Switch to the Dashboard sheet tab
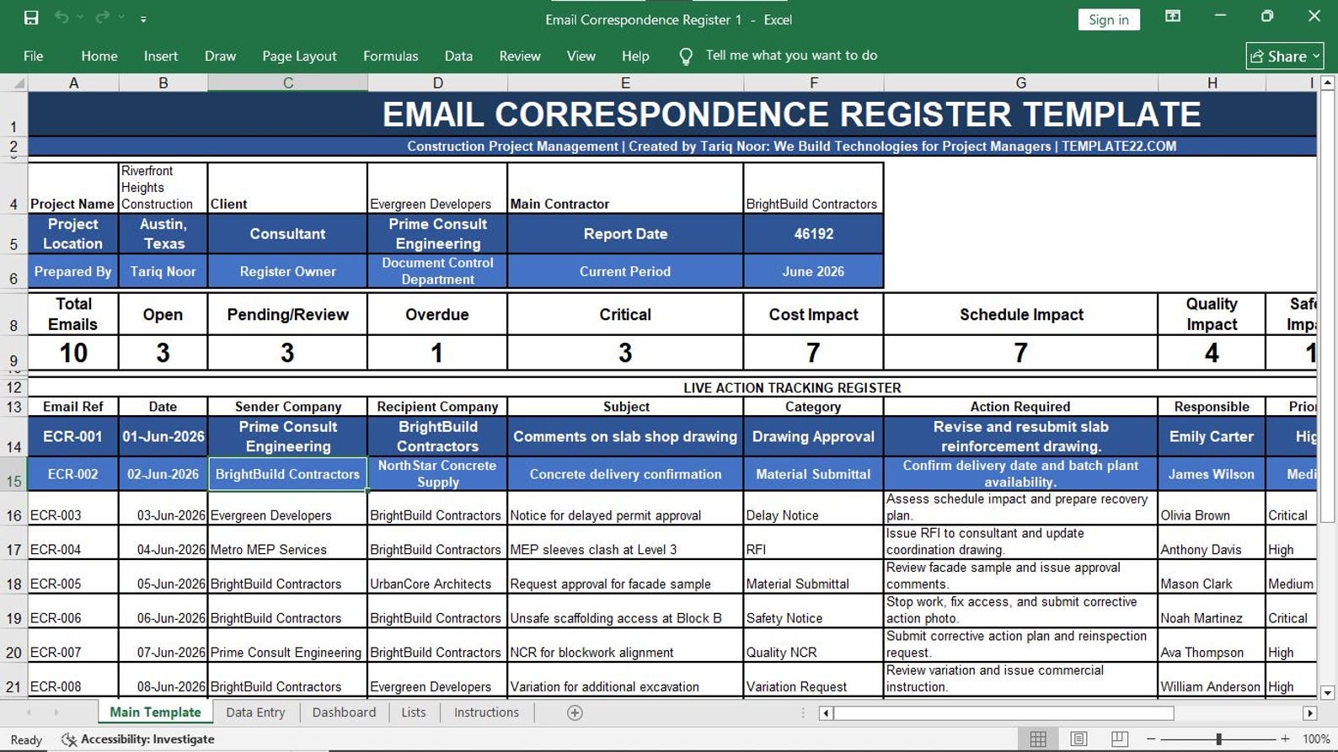 [344, 712]
